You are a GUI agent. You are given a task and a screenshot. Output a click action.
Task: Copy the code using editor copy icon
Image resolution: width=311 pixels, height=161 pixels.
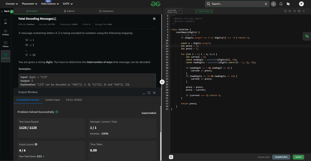pyautogui.click(x=285, y=11)
